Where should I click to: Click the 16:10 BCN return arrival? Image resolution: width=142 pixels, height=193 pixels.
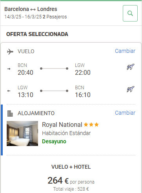tap(83, 95)
